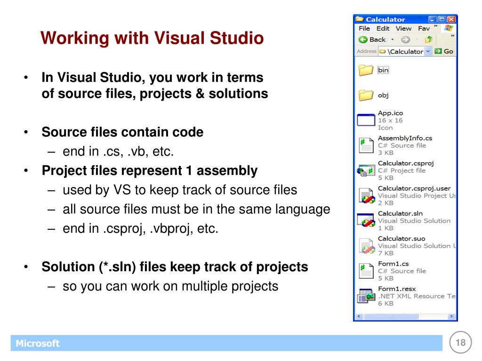Open the File menu

click(364, 29)
